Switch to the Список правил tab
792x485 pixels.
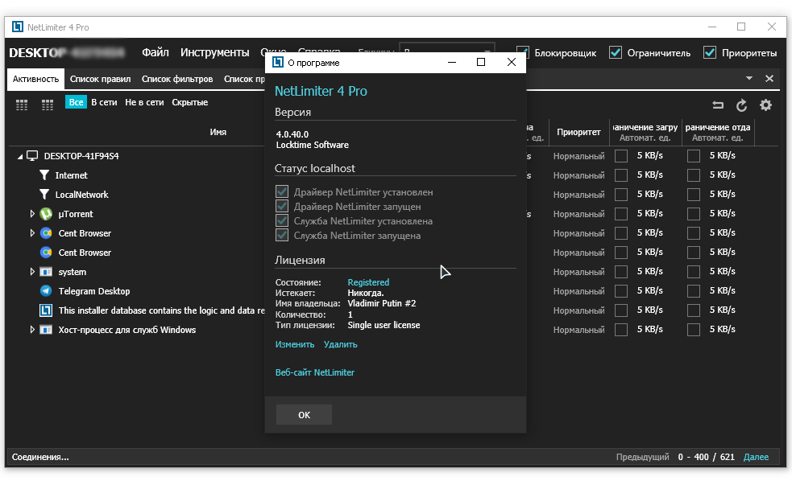tap(100, 79)
